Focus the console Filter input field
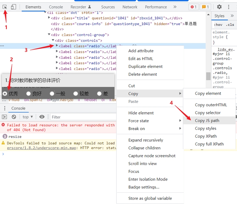The height and width of the screenshot is (212, 237). 83,117
